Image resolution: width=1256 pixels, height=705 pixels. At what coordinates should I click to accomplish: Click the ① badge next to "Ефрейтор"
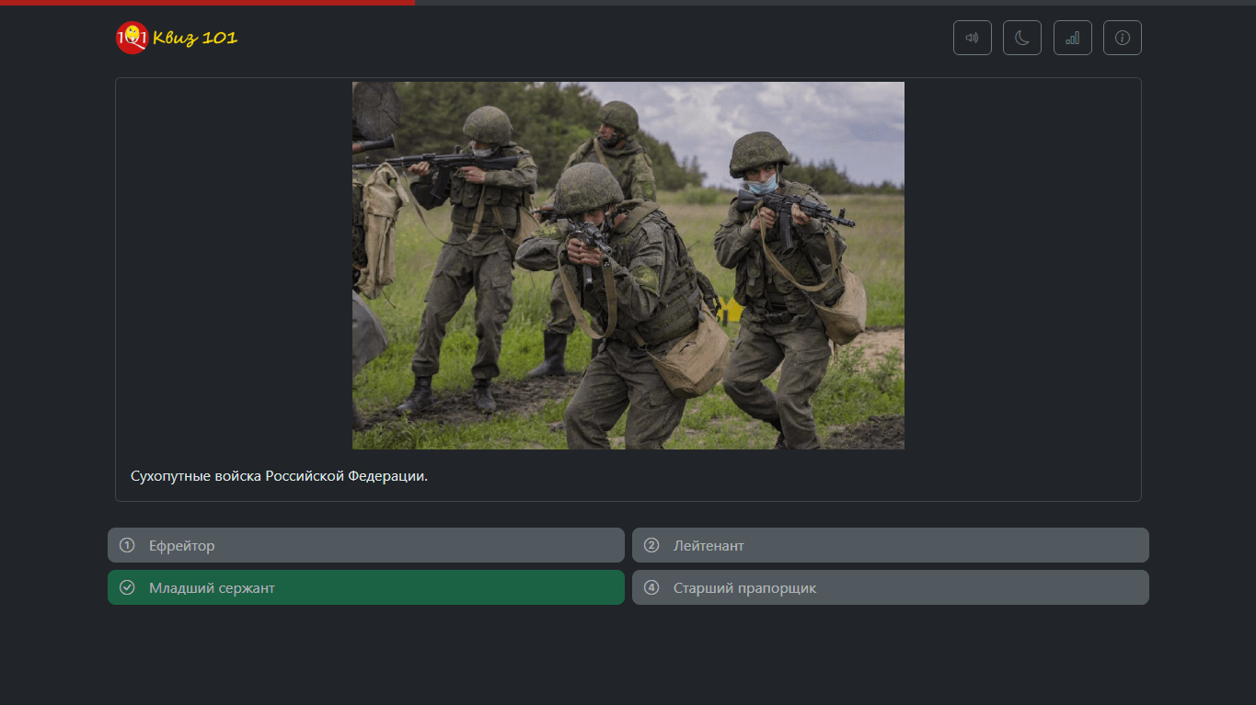(127, 544)
